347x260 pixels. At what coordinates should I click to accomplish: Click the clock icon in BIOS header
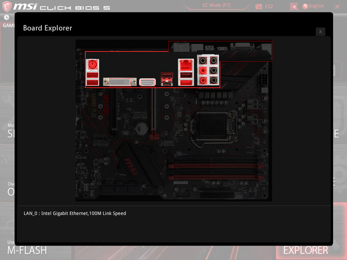tap(7, 17)
